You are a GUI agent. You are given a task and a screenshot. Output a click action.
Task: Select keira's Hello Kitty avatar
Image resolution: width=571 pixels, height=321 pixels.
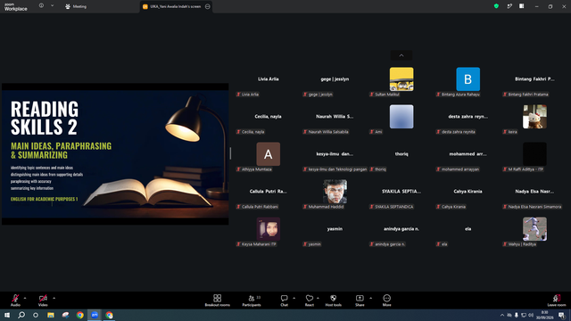click(534, 117)
